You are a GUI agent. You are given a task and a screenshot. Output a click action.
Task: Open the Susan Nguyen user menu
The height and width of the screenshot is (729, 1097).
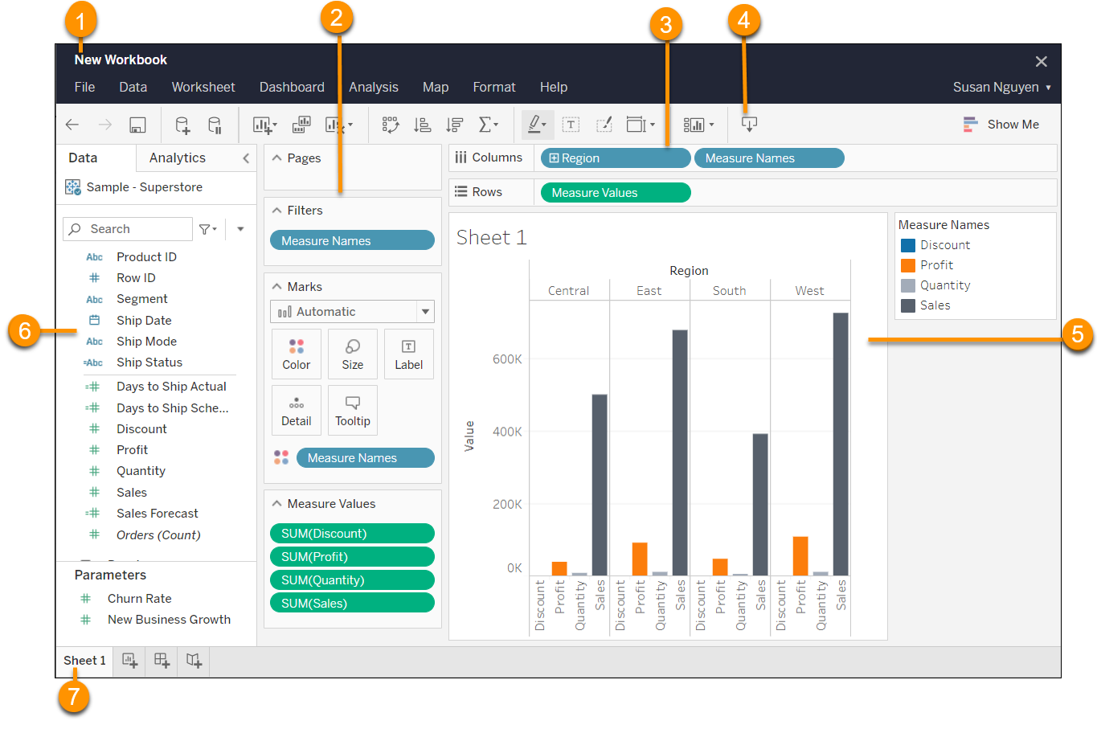click(x=1002, y=87)
